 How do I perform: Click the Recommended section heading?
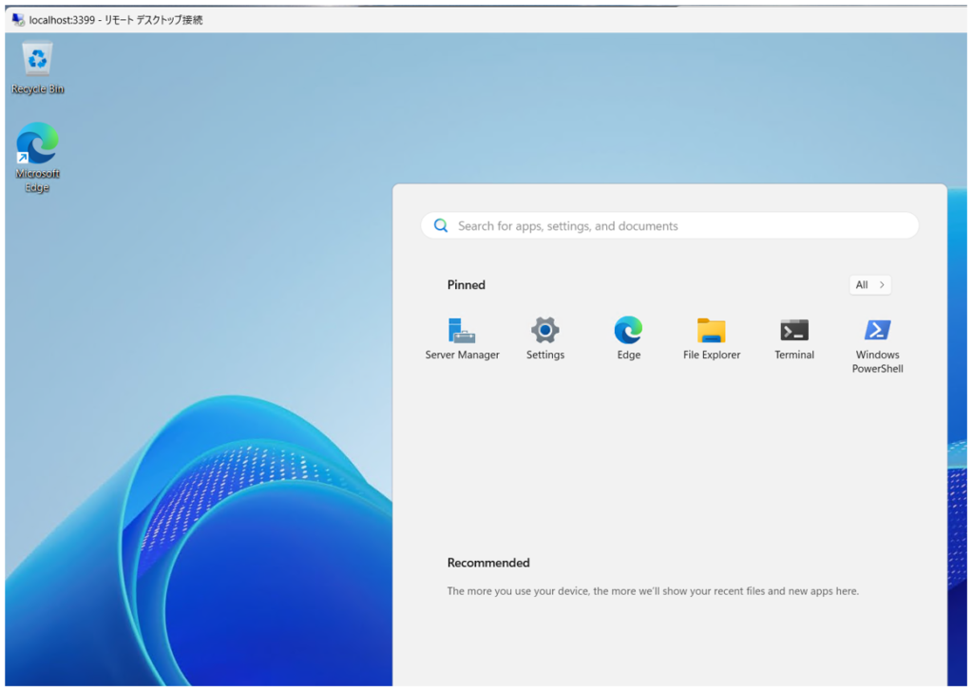click(x=488, y=563)
